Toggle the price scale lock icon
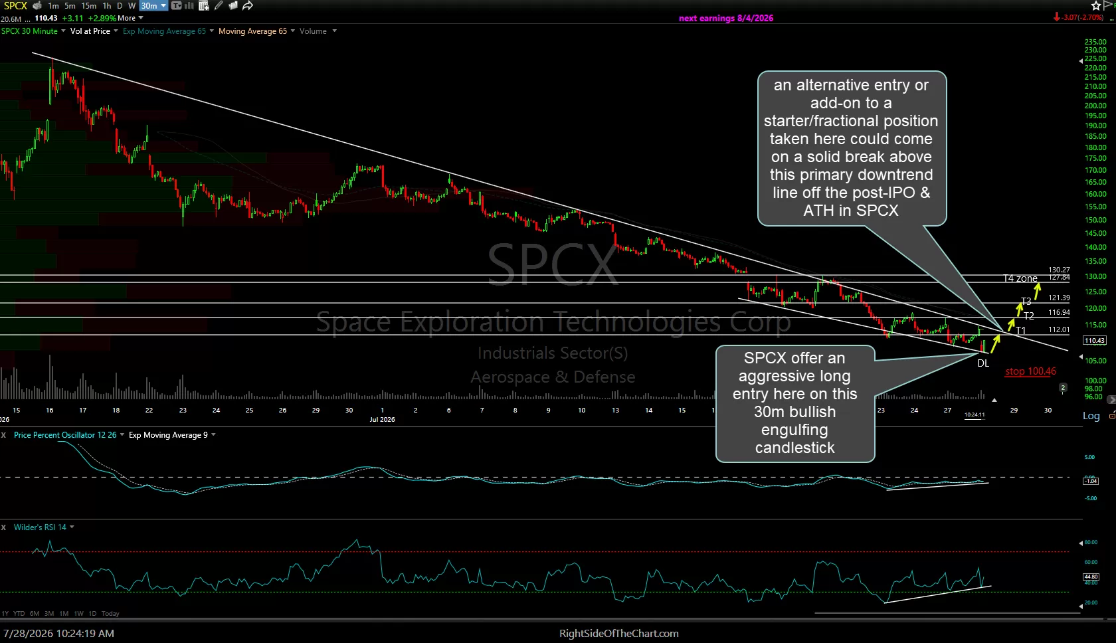1116x643 pixels. [1112, 416]
